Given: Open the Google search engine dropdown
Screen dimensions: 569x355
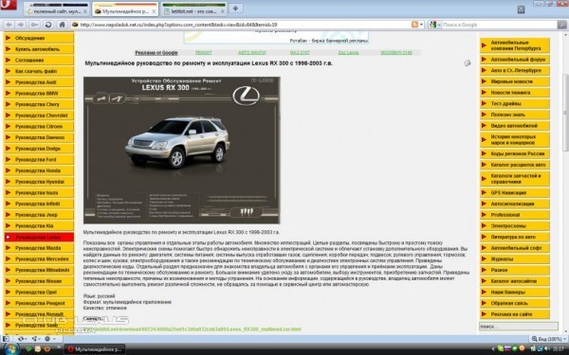Looking at the screenshot, I should tap(434, 25).
